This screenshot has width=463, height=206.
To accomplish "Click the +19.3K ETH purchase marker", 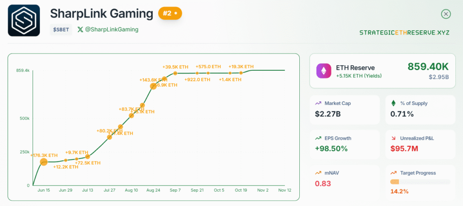I will coord(241,73).
